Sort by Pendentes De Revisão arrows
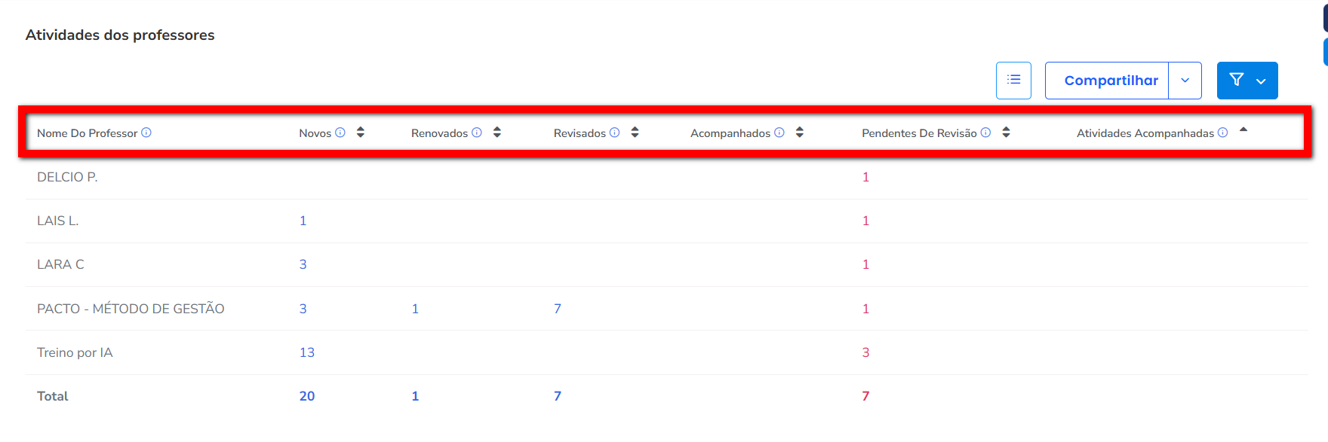 tap(1006, 133)
